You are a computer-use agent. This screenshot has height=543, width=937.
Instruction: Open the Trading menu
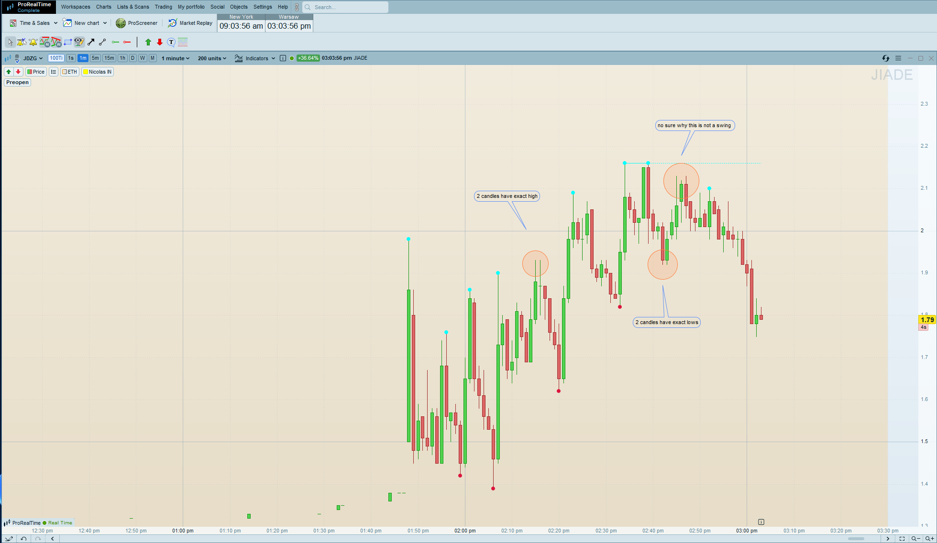pos(163,7)
